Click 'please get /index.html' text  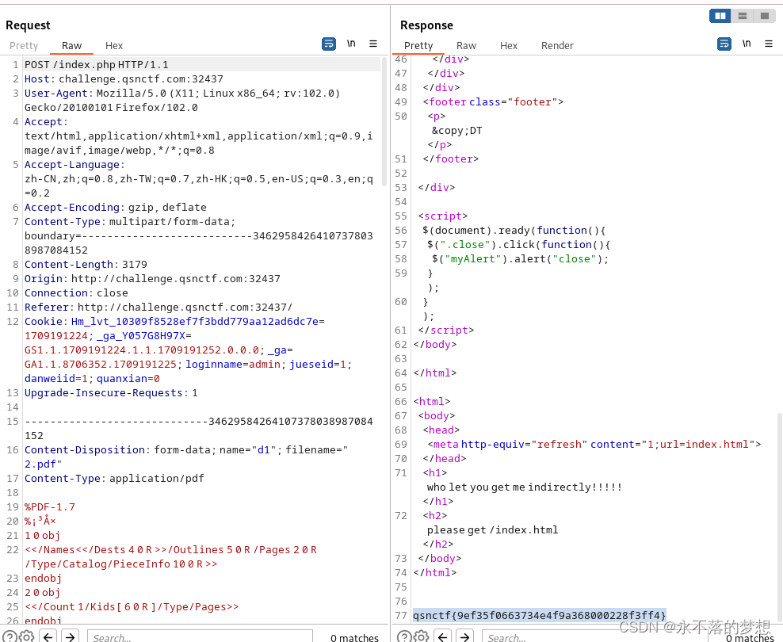(492, 529)
